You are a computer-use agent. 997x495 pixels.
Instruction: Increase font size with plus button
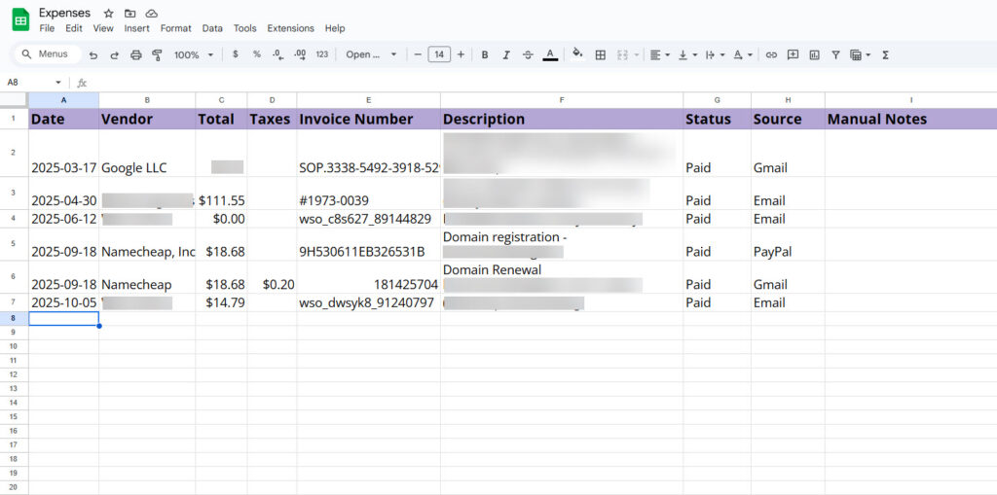(x=461, y=54)
